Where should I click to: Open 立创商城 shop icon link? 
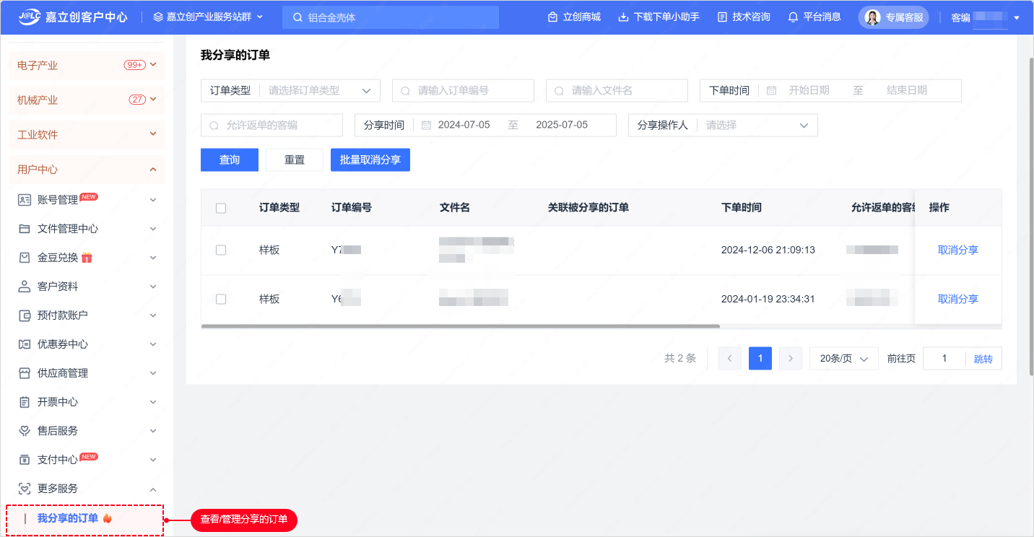(x=552, y=17)
